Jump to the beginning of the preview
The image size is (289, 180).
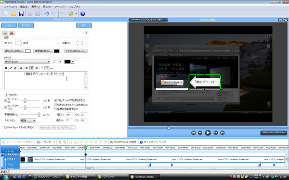(193, 132)
